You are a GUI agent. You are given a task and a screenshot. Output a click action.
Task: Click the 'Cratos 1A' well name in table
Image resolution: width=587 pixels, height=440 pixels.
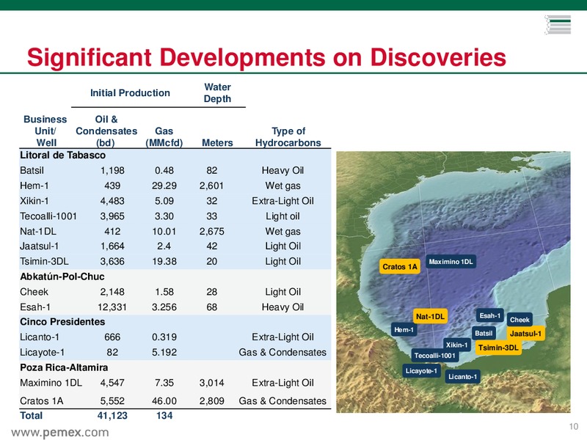pyautogui.click(x=42, y=401)
